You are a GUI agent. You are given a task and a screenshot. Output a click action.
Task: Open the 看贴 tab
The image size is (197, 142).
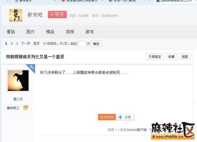(x=11, y=32)
